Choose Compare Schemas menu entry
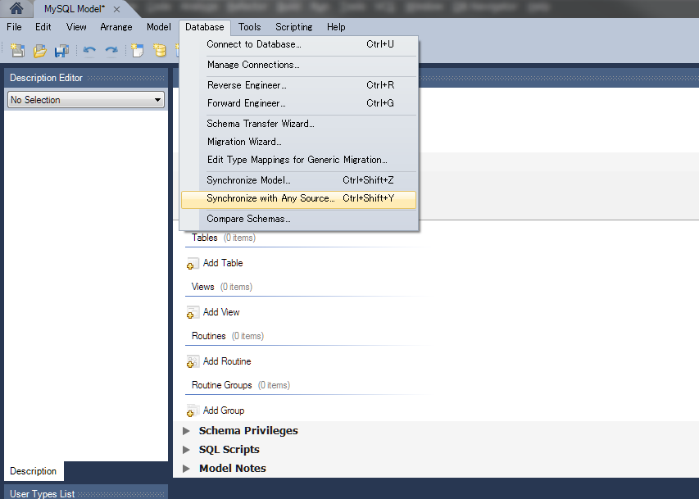This screenshot has height=499, width=699. [298, 219]
